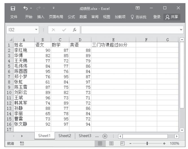The image size is (188, 149).
Task: Switch to Page Layout view in status bar
Action: 111,143
